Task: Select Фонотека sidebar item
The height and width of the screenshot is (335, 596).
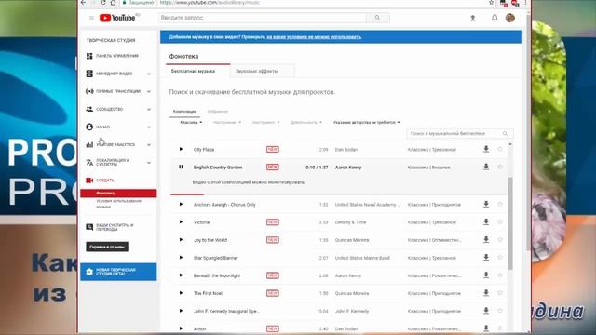Action: 118,194
